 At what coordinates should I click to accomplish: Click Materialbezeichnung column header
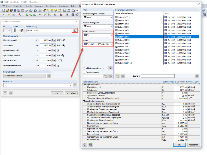139,13
